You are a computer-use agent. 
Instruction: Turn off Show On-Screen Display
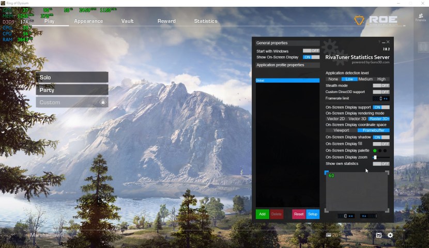tap(311, 57)
